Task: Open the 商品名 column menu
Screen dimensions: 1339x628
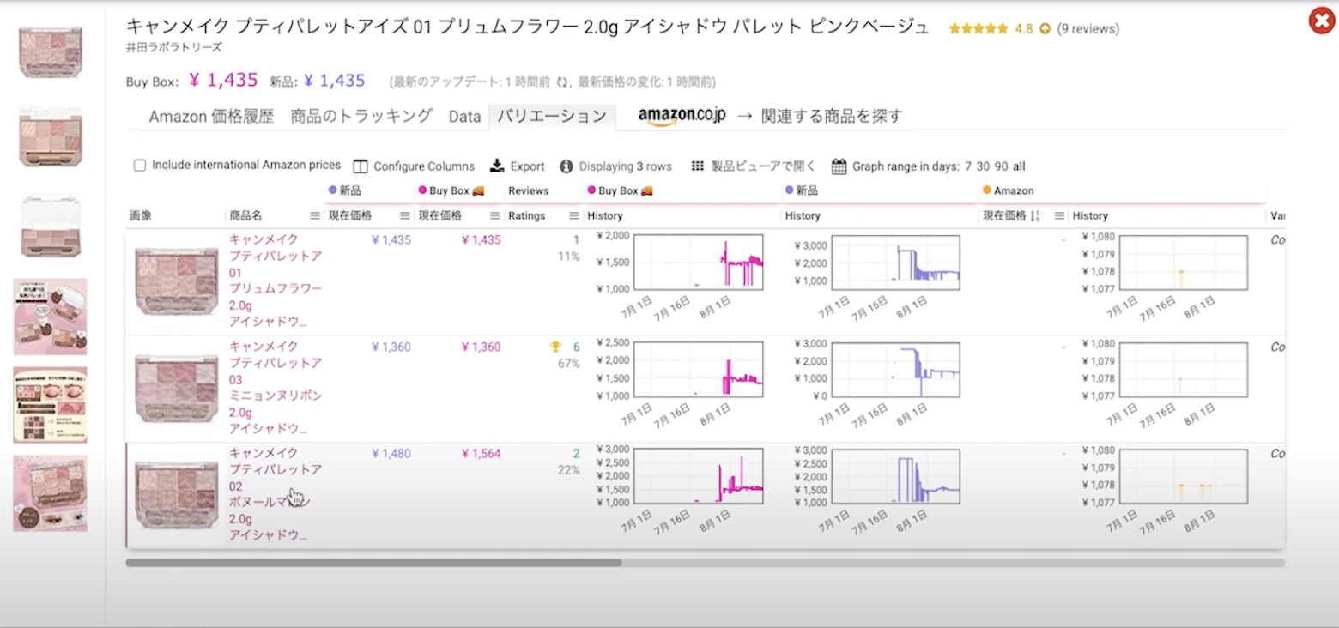Action: coord(315,216)
